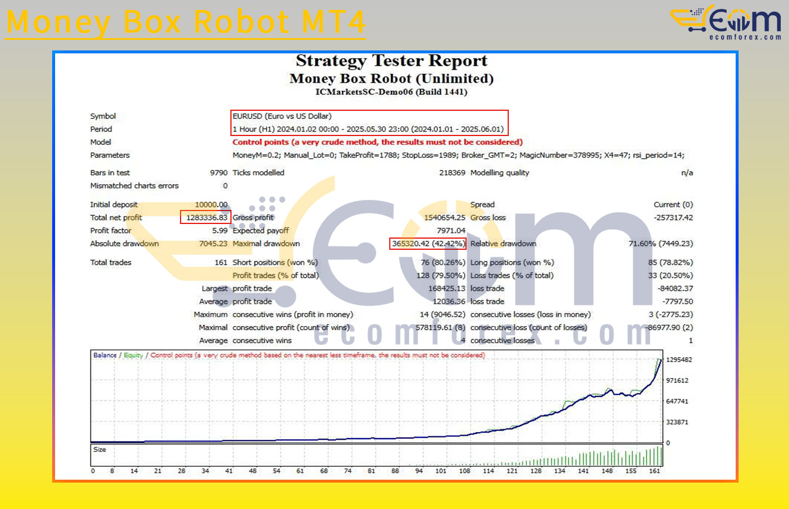Click the balance curve peak in chart
789x509 pixels.
coord(661,359)
